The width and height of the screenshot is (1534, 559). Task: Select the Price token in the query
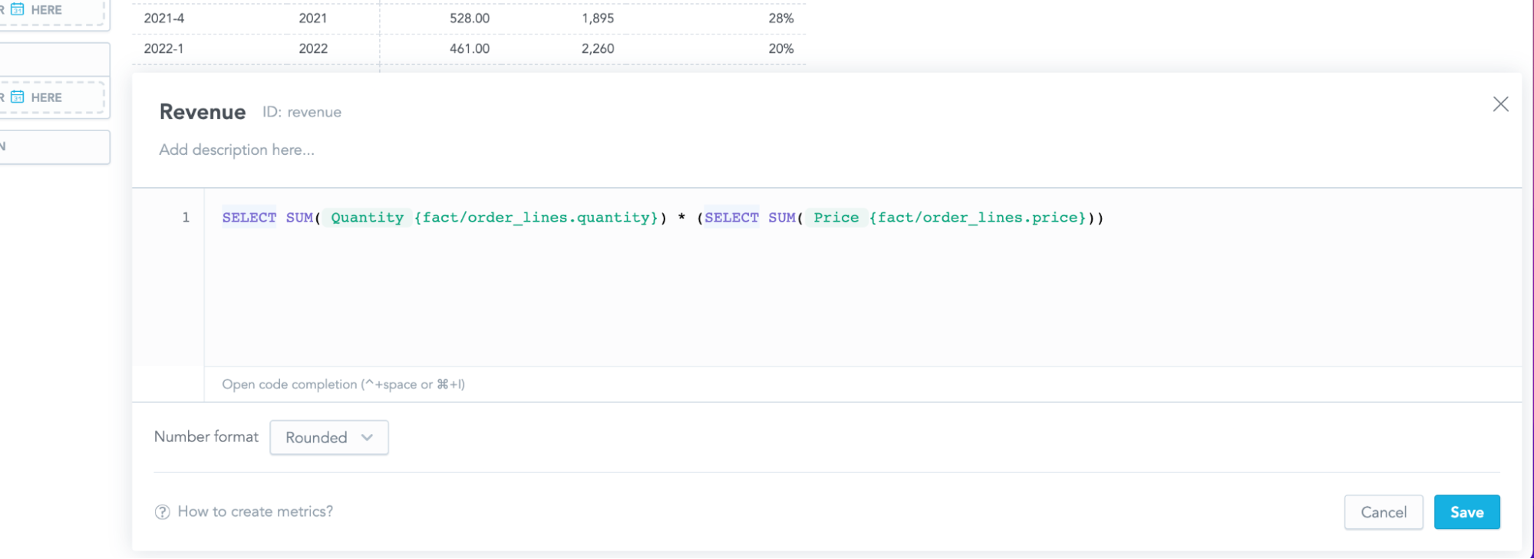[x=836, y=218]
